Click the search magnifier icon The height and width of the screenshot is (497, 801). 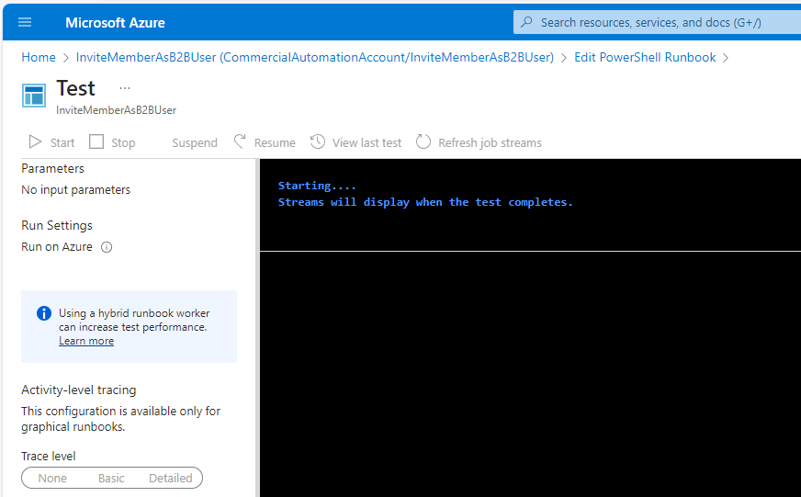(526, 22)
